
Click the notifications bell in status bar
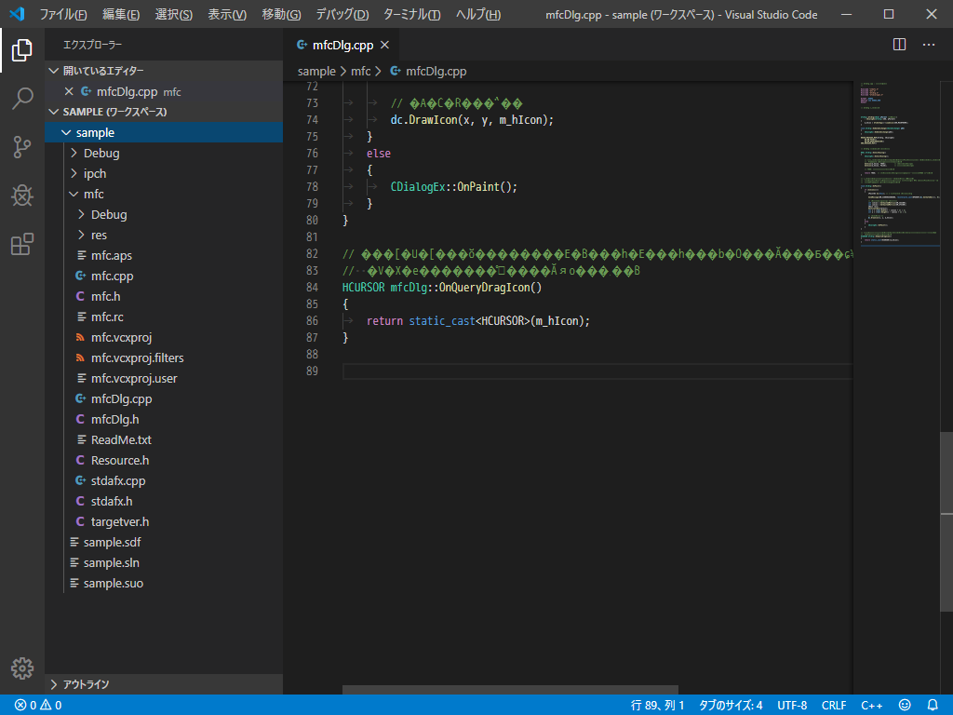933,705
